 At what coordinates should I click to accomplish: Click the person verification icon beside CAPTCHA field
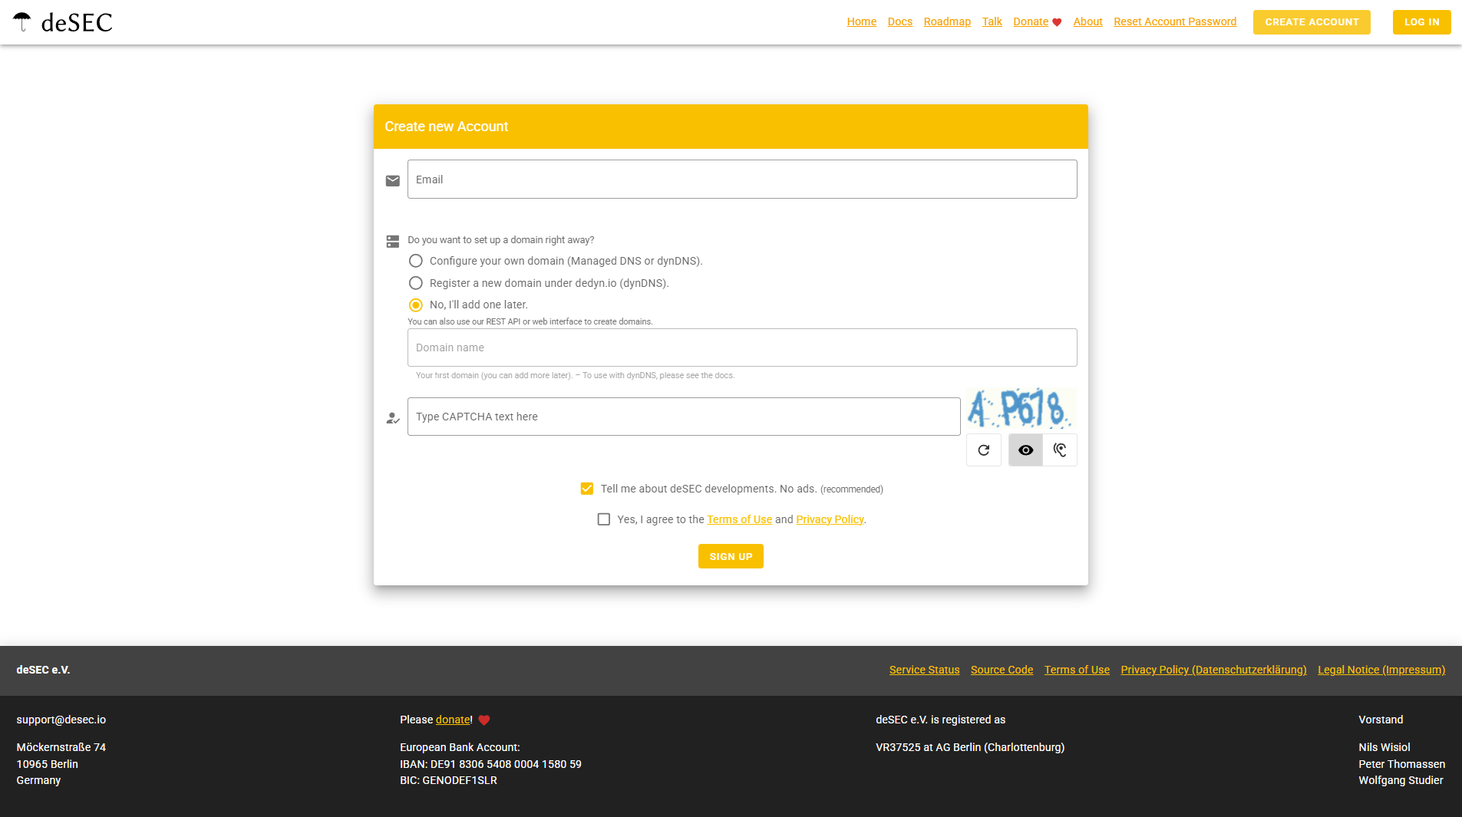click(393, 418)
